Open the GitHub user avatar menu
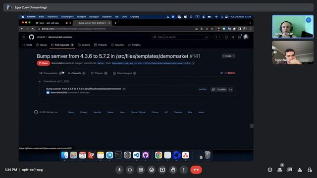 246,37
